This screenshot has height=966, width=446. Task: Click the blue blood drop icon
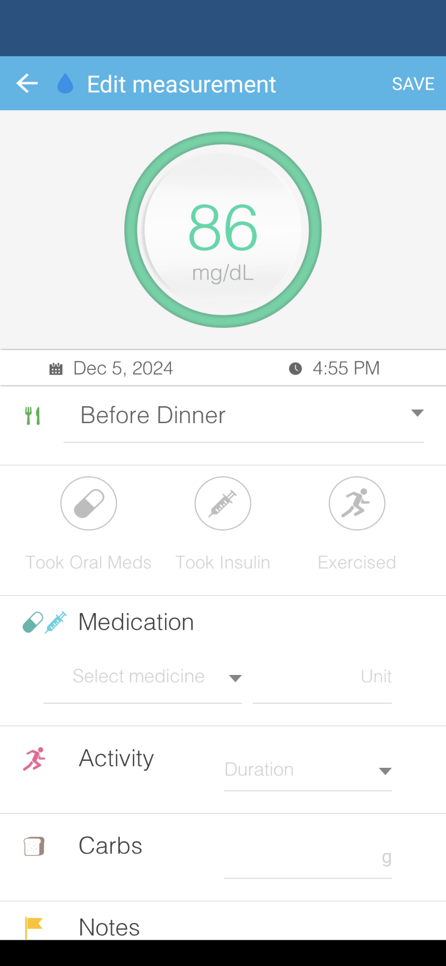coord(65,84)
